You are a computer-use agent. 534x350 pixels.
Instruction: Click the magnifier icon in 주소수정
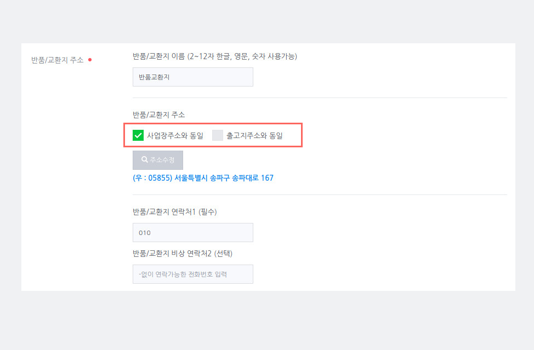click(145, 159)
